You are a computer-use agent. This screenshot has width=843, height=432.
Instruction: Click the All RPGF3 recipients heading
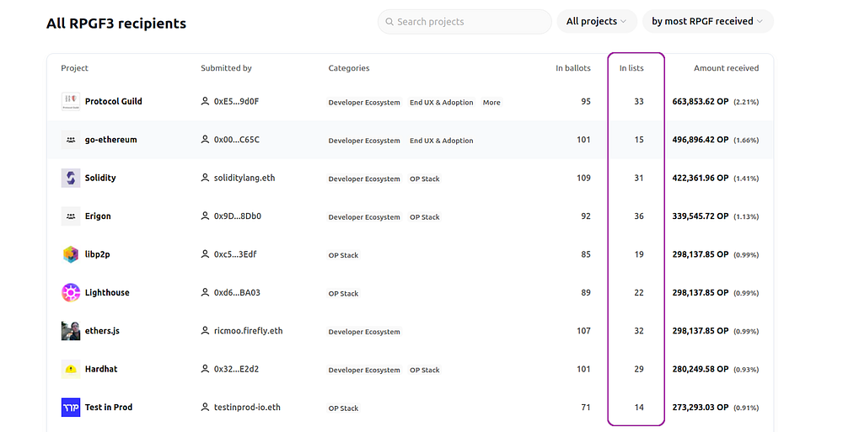[x=116, y=24]
